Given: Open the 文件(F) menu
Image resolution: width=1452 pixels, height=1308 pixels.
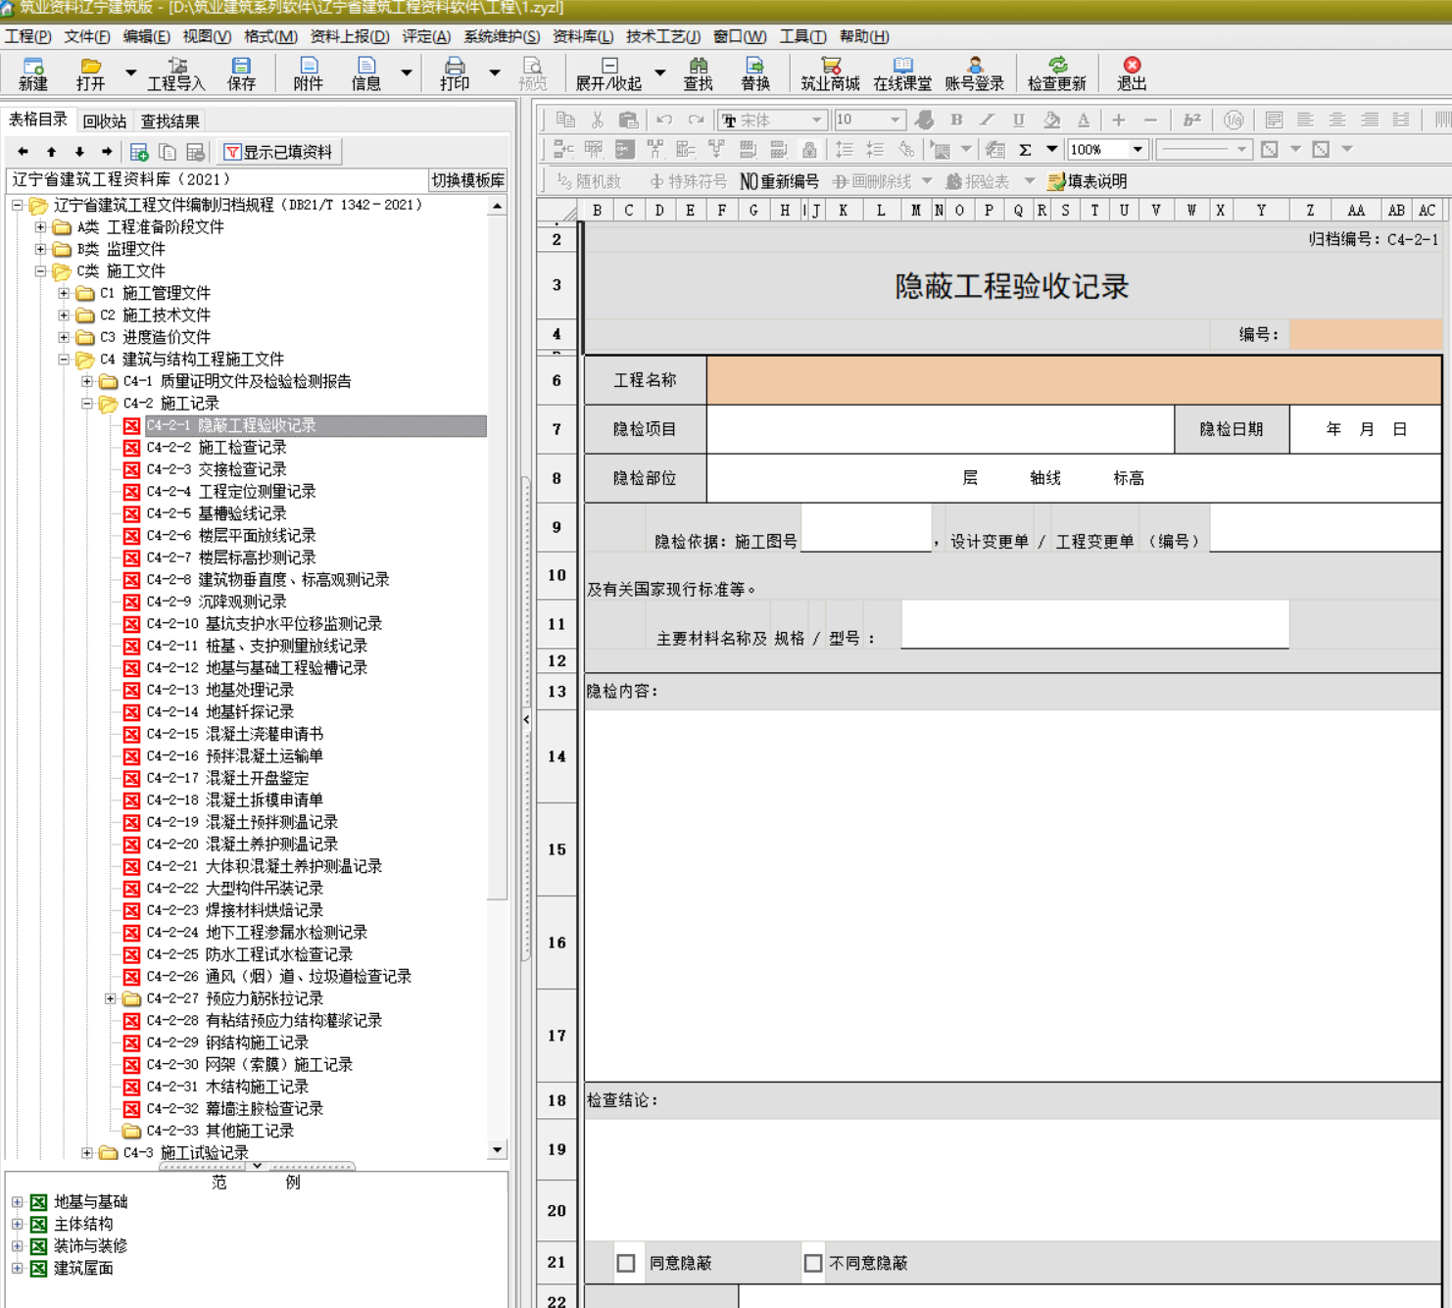Looking at the screenshot, I should coord(87,36).
